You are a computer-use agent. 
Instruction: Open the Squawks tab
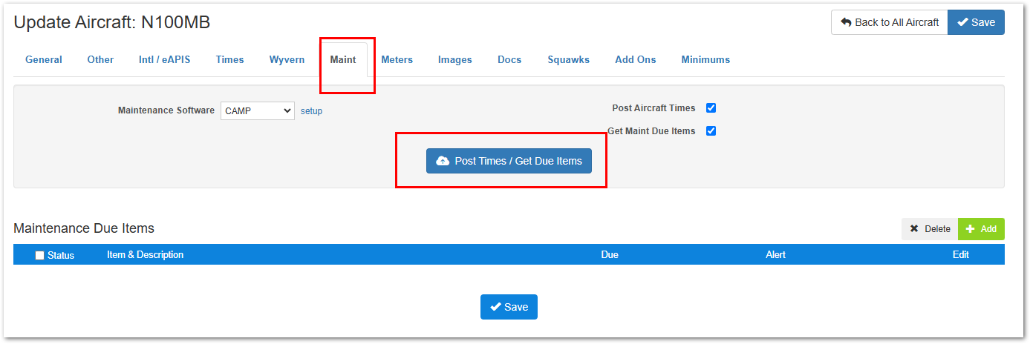(569, 59)
